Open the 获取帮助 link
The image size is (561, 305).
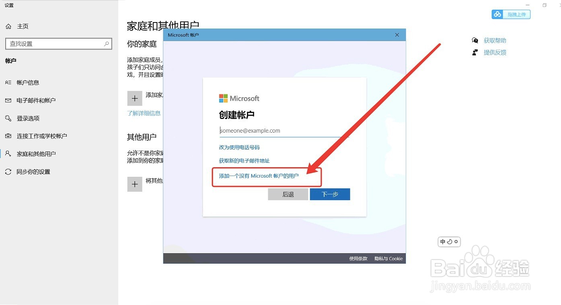click(x=495, y=41)
